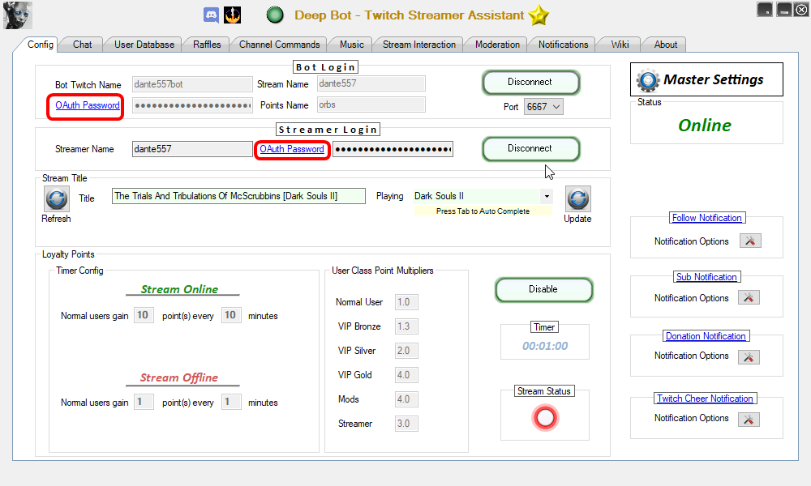Click the red Stream Status indicator
Screen dimensions: 811x486
545,418
